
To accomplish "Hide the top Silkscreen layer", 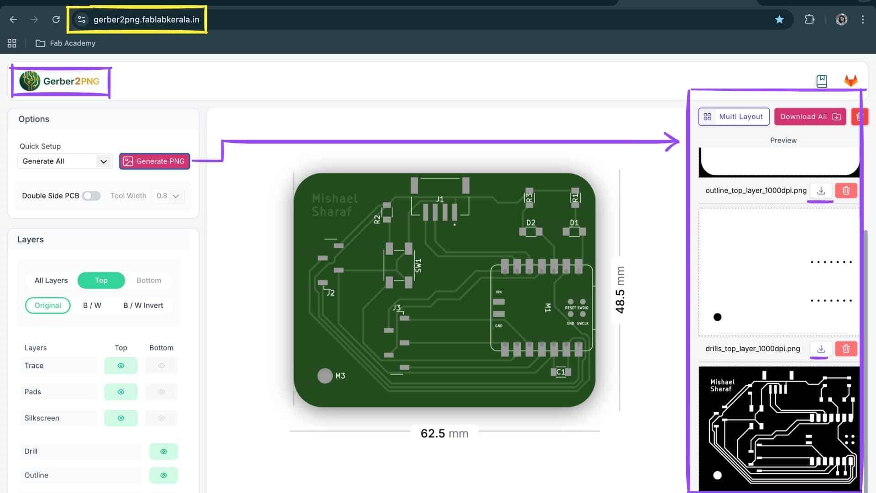I will click(121, 418).
